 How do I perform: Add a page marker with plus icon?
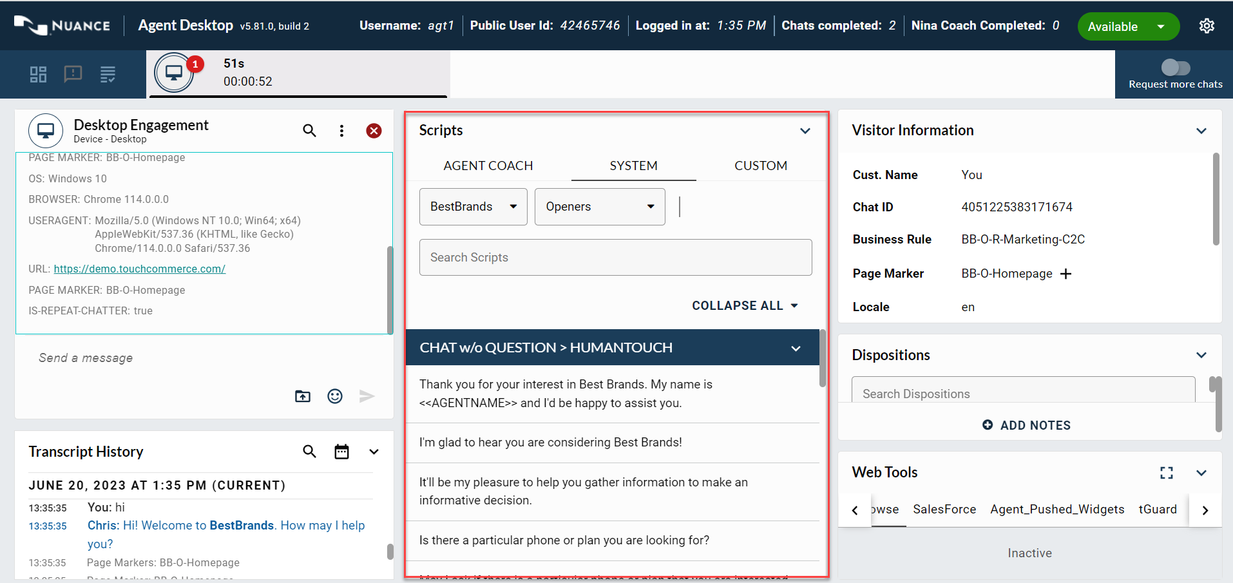click(1066, 274)
